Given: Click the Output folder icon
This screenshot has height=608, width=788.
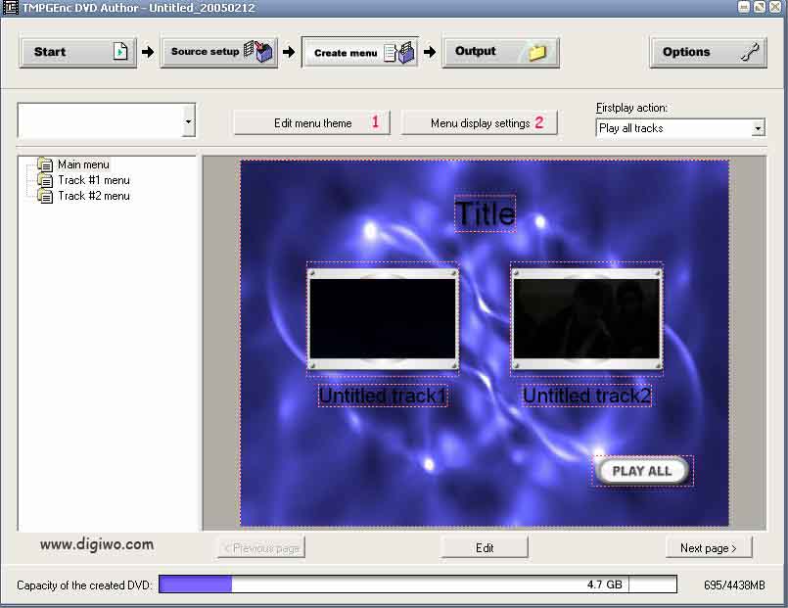Looking at the screenshot, I should click(x=537, y=52).
